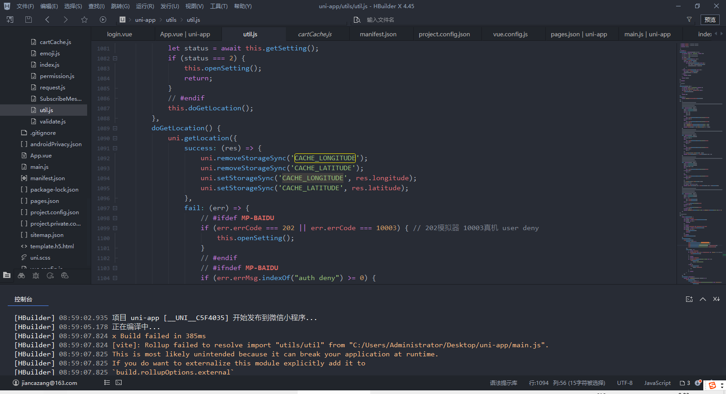Open the 编辑(E) menu
The height and width of the screenshot is (394, 726).
pos(49,6)
